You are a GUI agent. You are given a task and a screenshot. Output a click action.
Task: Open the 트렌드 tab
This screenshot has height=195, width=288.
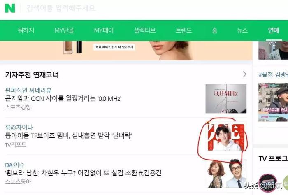(184, 30)
